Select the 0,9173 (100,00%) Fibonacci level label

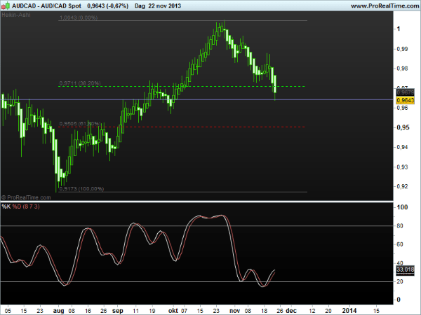click(x=81, y=188)
